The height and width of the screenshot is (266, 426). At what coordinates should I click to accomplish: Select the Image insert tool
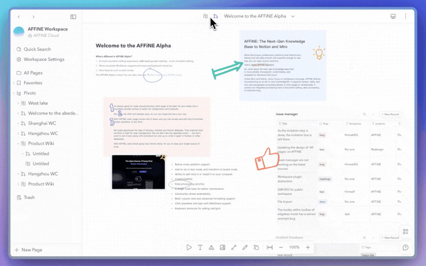(223, 247)
